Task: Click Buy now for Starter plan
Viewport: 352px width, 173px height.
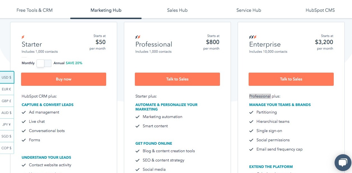Action: (64, 79)
